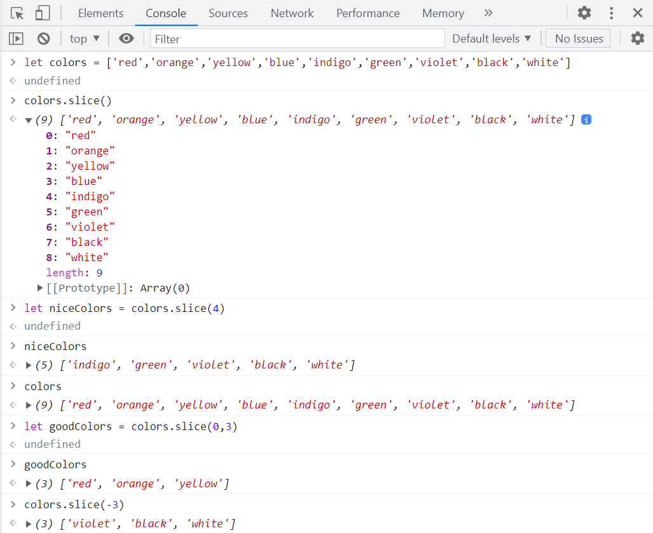Click the length: 9 property line

coord(74,273)
